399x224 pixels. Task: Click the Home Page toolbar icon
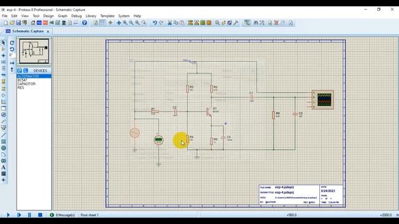tap(33, 23)
